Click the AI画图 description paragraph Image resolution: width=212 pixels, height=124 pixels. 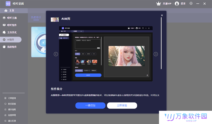click(105, 95)
